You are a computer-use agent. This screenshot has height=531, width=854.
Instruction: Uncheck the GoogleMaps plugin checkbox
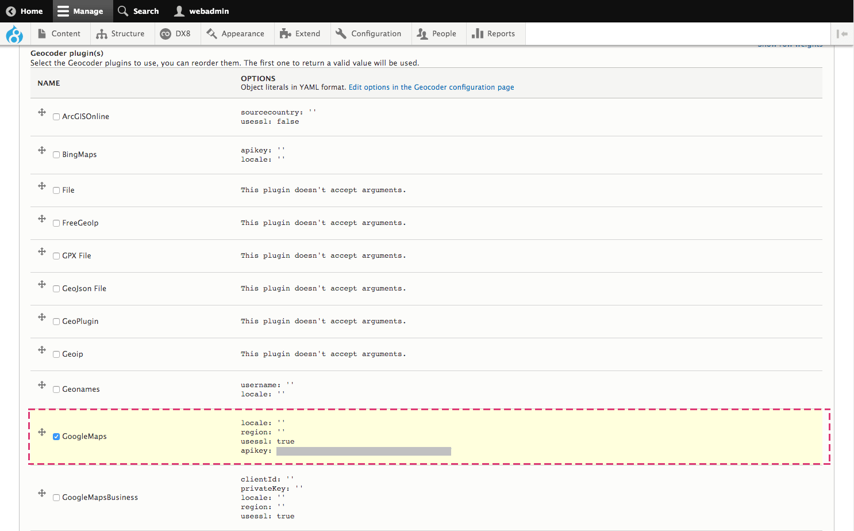pos(56,437)
